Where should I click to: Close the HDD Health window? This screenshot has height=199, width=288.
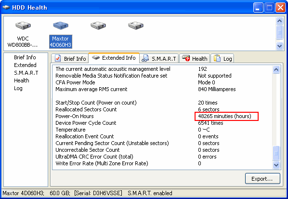coord(280,8)
